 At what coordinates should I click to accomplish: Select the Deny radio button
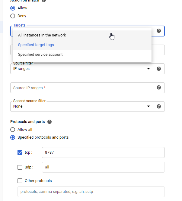tap(13, 16)
